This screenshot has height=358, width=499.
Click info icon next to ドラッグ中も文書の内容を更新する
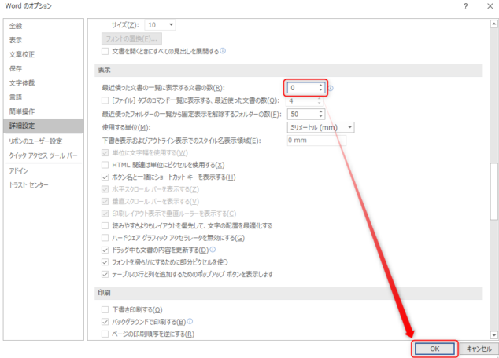coord(213,250)
